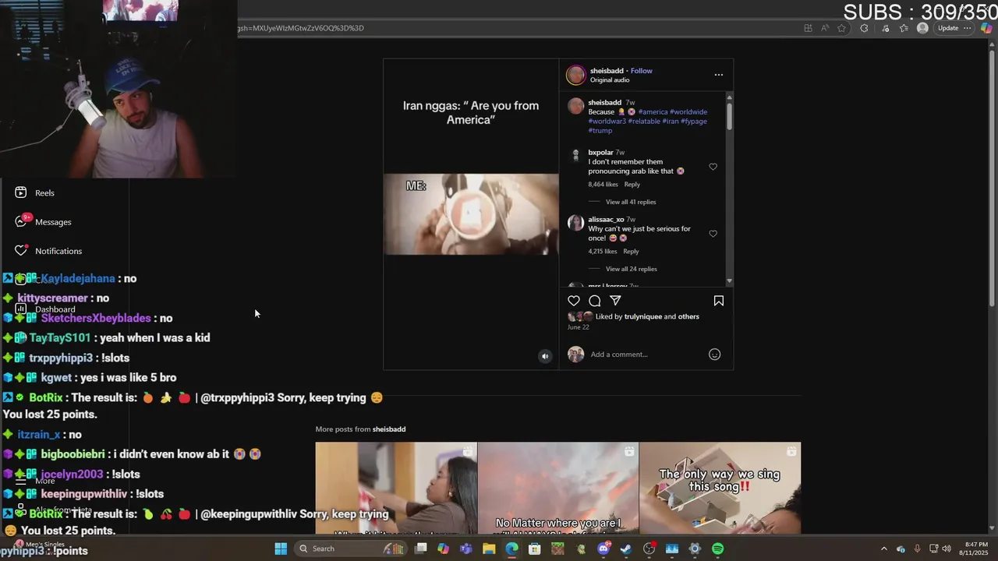Open the comment bubble icon under the post

coord(595,301)
